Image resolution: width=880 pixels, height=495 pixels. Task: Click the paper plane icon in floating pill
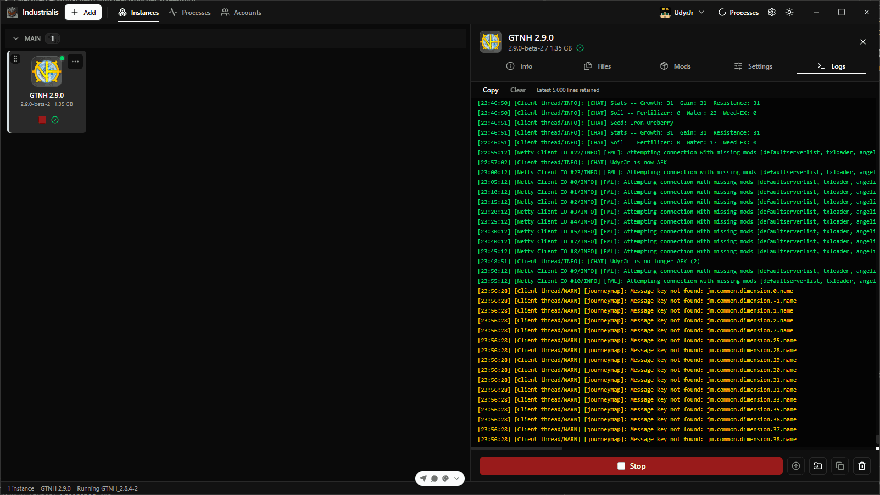(424, 479)
